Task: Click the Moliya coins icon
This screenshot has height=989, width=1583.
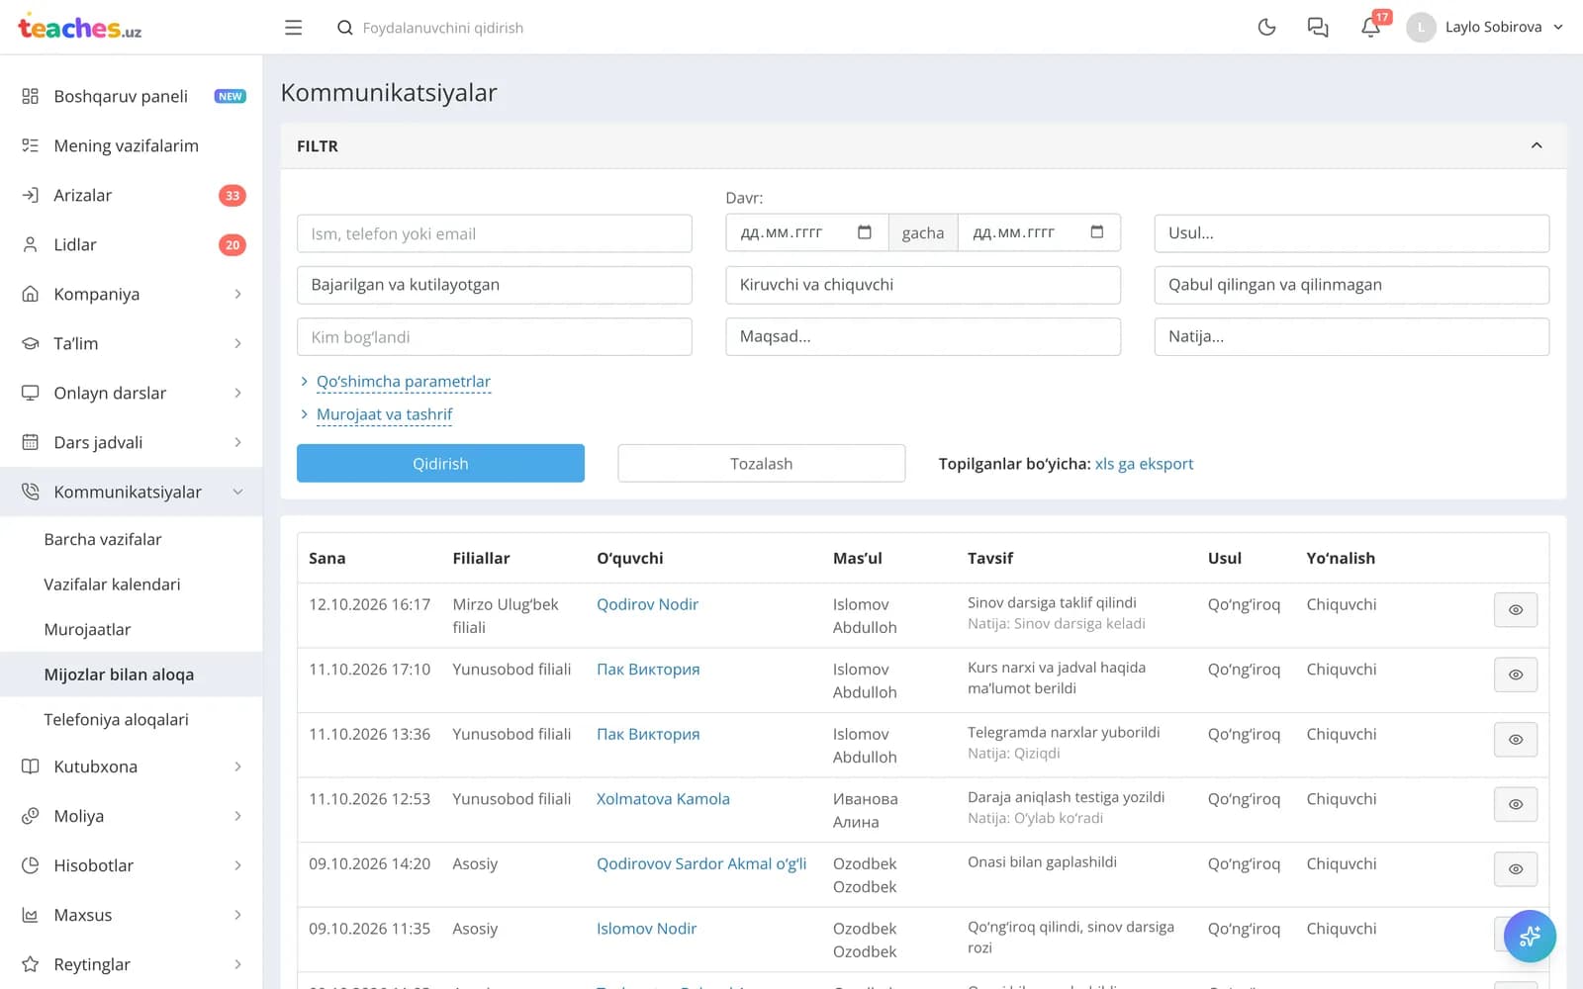Action: [31, 816]
